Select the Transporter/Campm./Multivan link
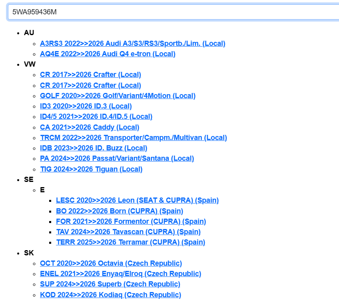This screenshot has width=339, height=306. point(133,138)
